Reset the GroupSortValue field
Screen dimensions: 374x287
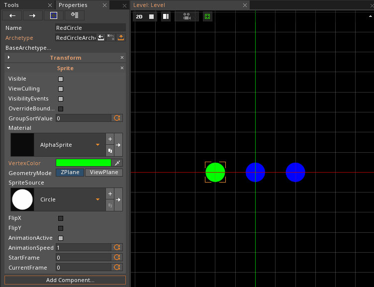click(x=117, y=118)
